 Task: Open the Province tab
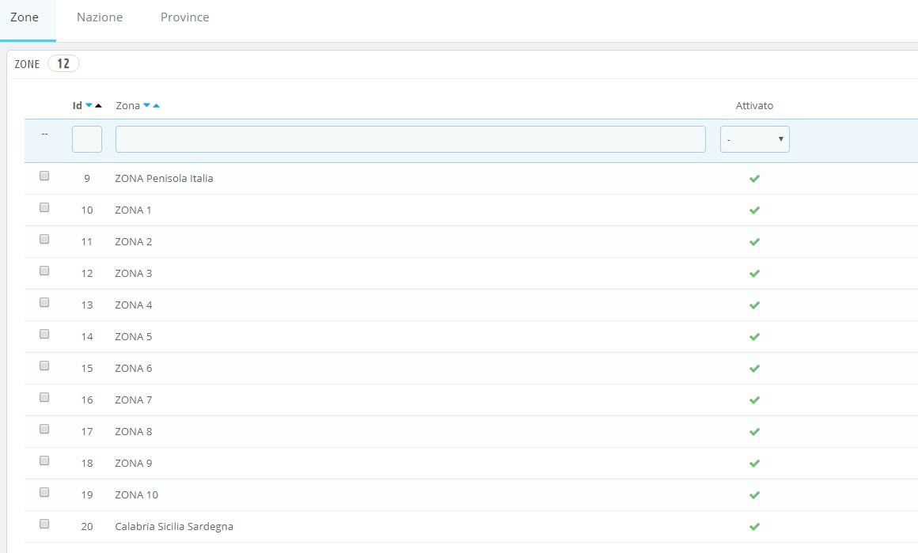tap(185, 17)
